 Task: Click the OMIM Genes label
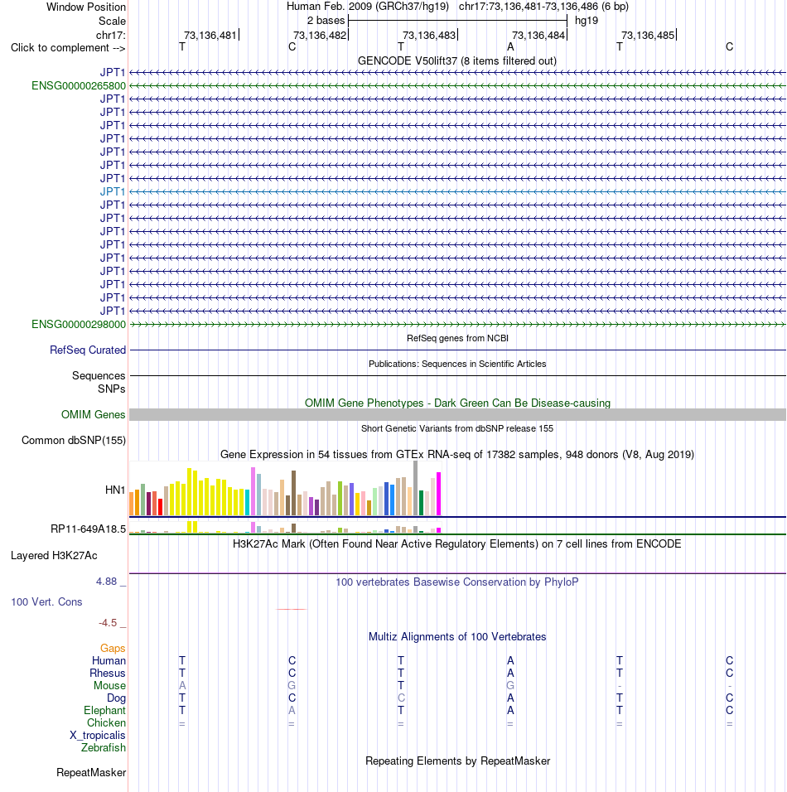pyautogui.click(x=93, y=415)
